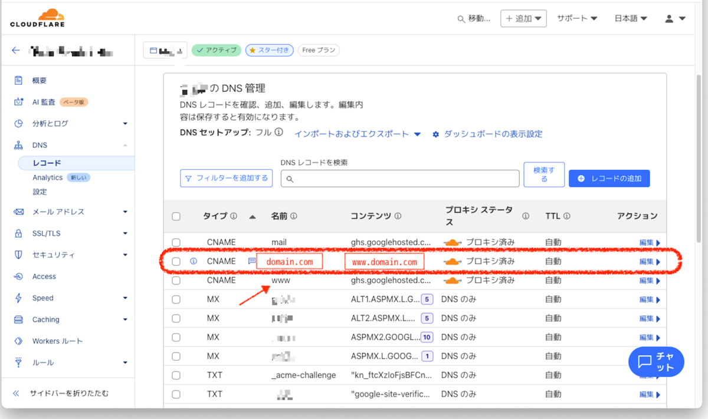
Task: Click the セキュリティ shield icon
Action: click(19, 255)
